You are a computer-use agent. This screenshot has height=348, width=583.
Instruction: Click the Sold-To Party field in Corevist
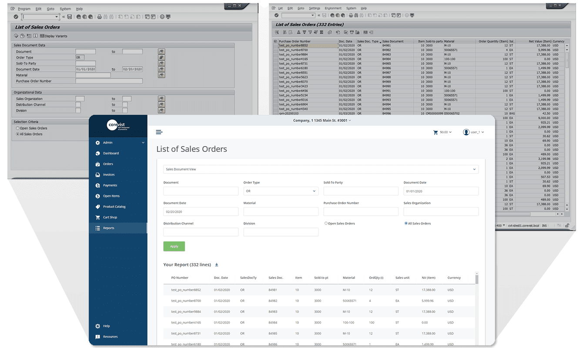[x=361, y=191]
